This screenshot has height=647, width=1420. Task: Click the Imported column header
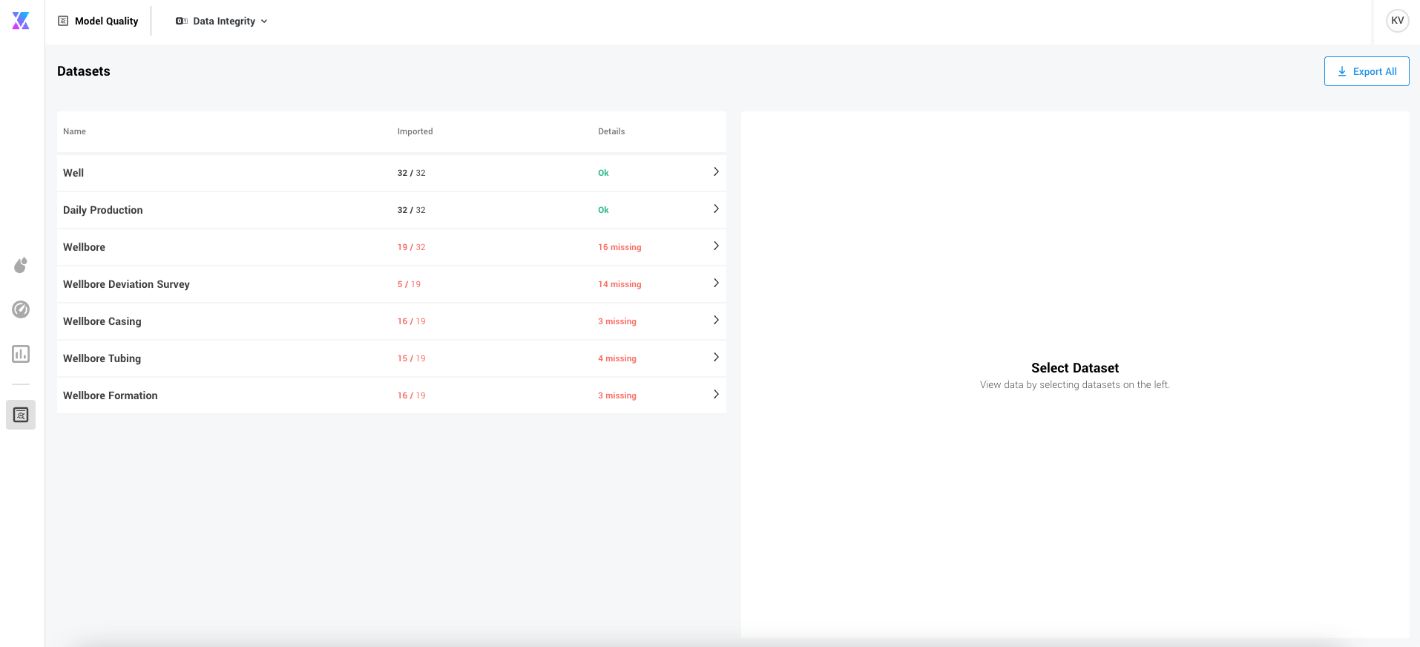[415, 131]
